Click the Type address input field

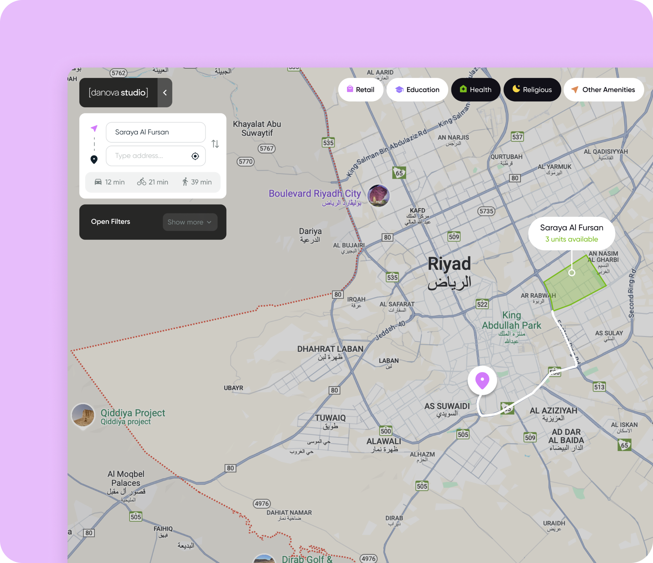pos(148,156)
